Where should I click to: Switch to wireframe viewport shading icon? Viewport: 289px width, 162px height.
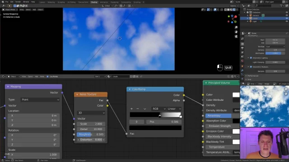click(x=225, y=9)
